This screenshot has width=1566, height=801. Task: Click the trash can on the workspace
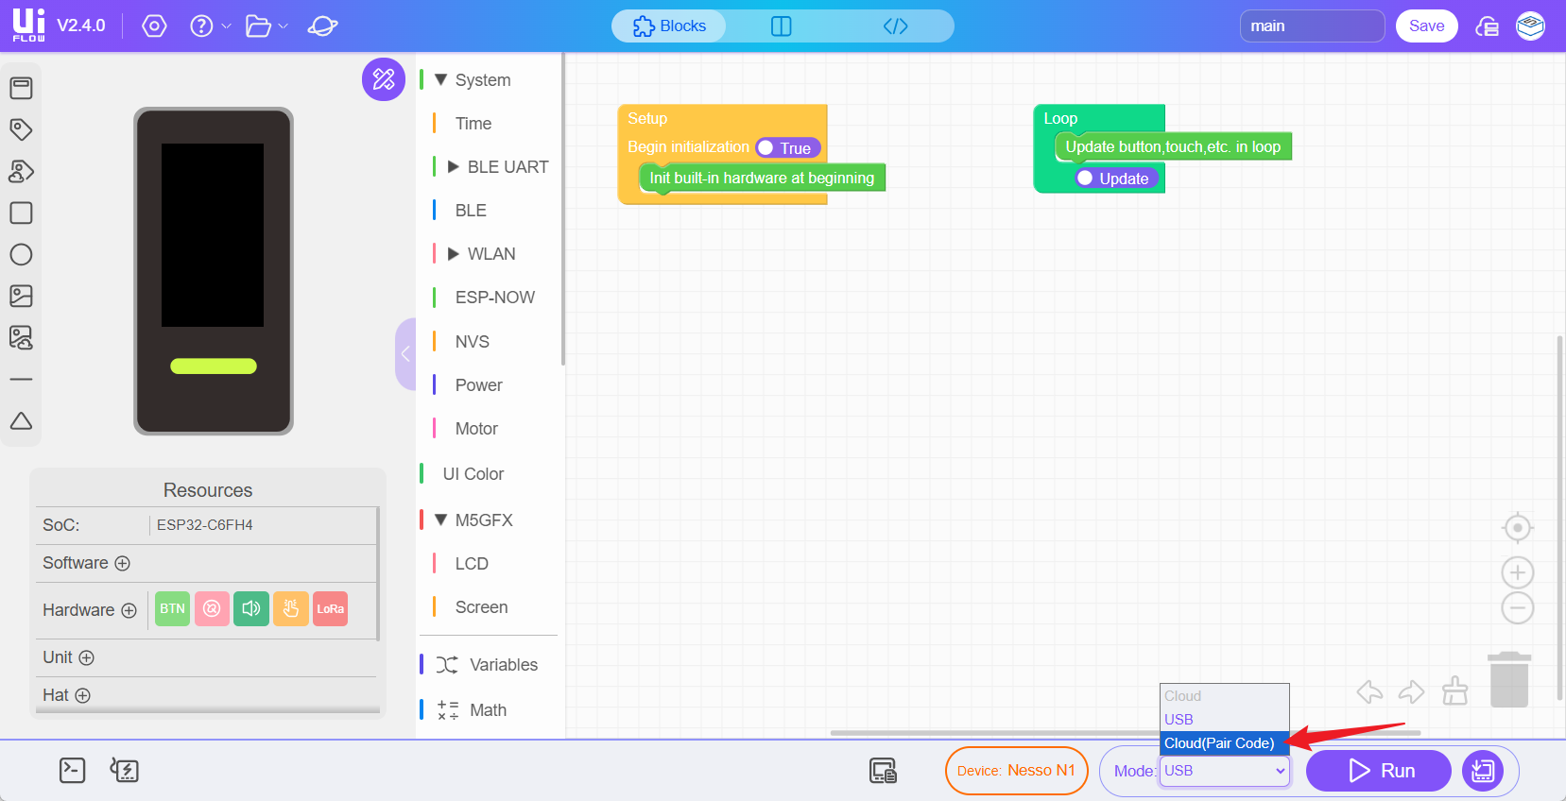(1508, 679)
